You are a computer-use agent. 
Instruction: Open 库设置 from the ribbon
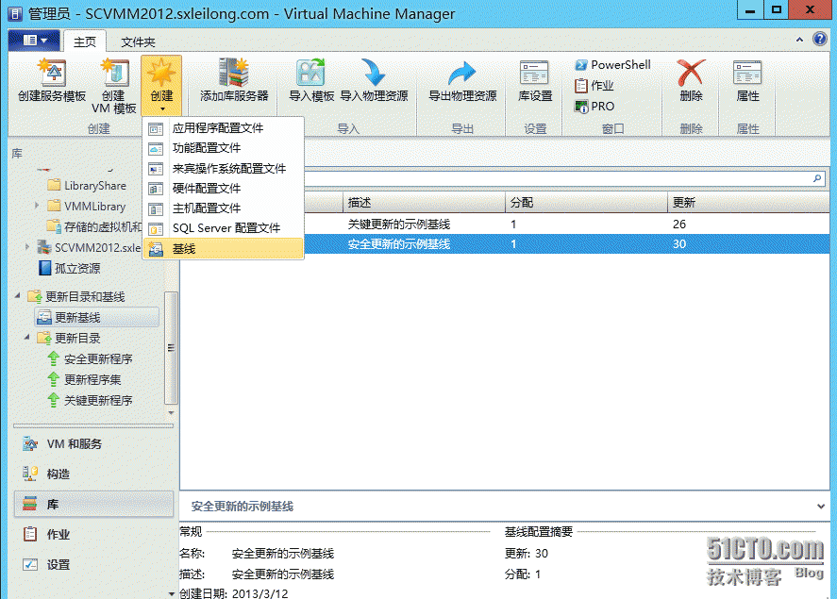(535, 81)
